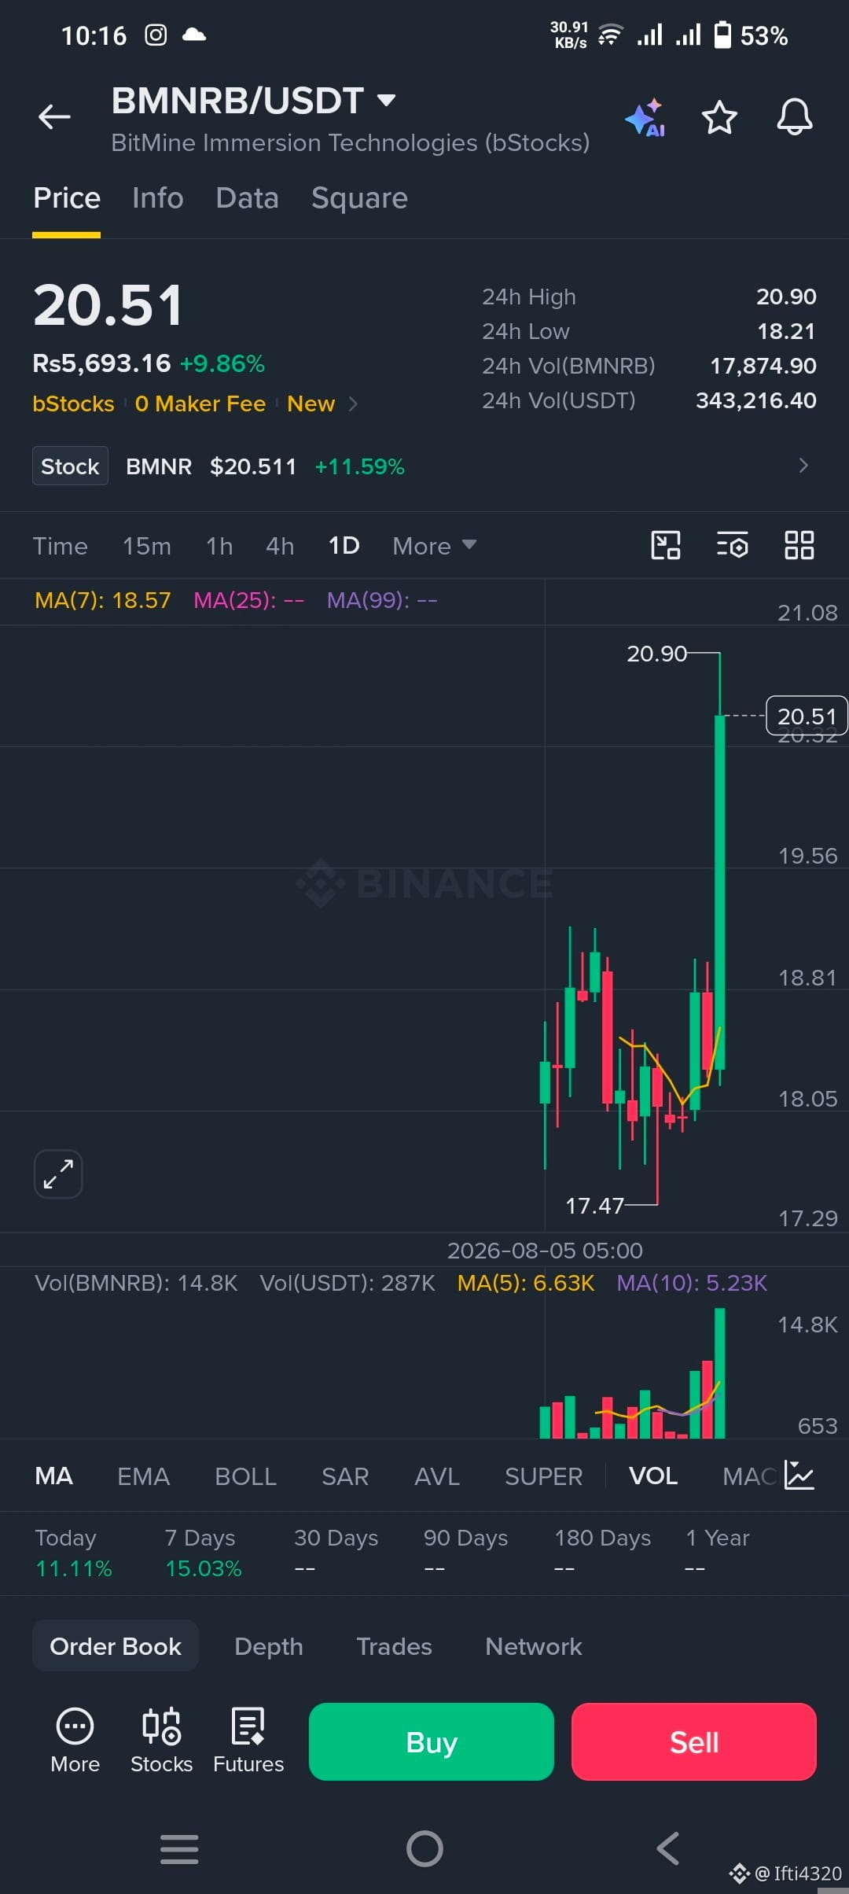The height and width of the screenshot is (1894, 849).
Task: Open Stocks section icon
Action: click(161, 1741)
